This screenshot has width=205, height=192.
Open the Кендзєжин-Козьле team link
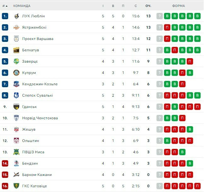(40, 84)
